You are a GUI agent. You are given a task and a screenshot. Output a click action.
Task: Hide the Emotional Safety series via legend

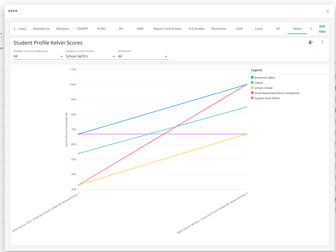pos(252,77)
